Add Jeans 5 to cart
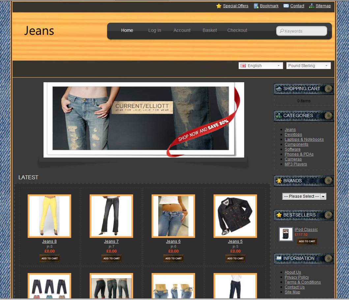The width and height of the screenshot is (349, 300). tap(235, 259)
